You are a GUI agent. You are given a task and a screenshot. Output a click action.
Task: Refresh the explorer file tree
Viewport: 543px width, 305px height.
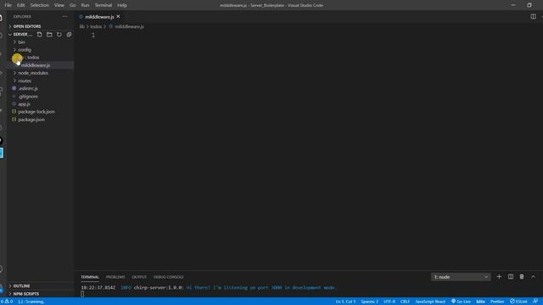coord(59,34)
